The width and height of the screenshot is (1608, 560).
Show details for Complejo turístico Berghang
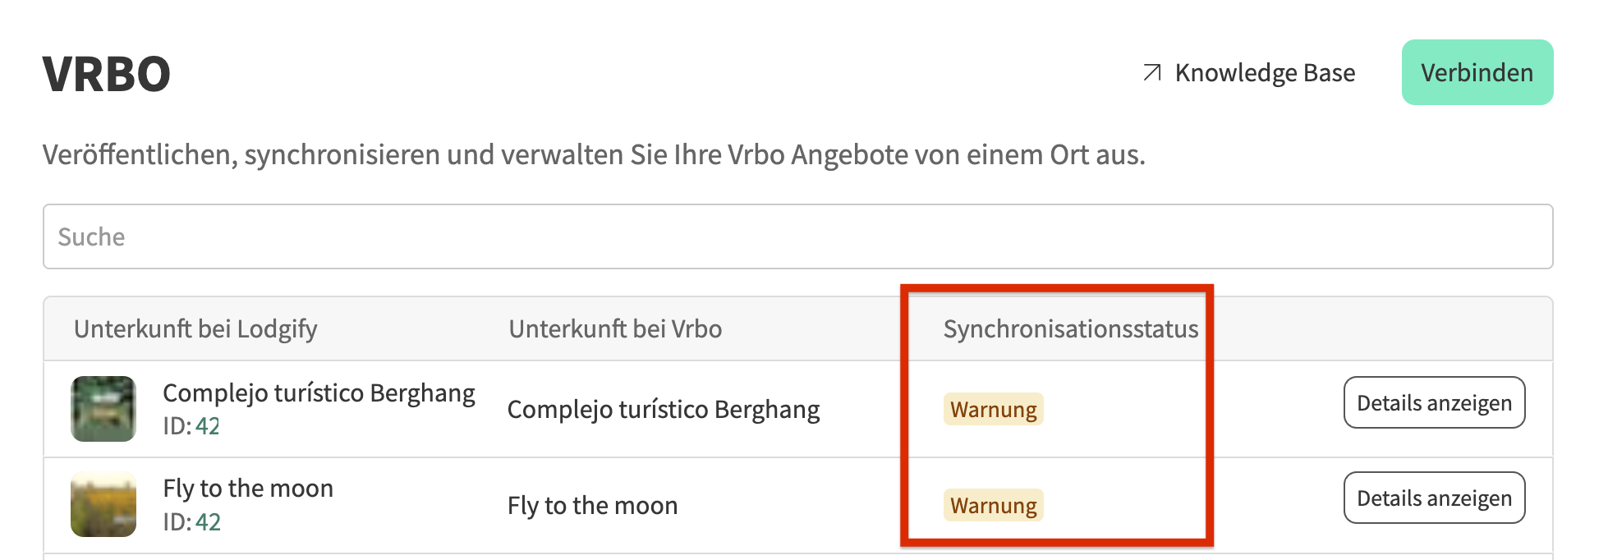(1434, 403)
